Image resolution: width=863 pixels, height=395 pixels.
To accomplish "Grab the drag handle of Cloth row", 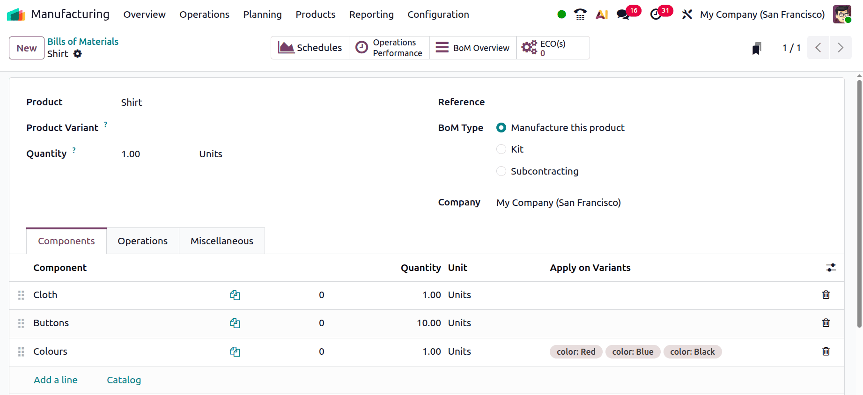I will 21,295.
